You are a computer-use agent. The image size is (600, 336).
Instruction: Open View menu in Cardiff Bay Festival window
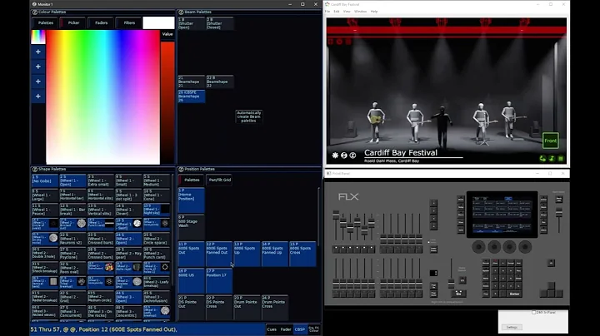347,12
